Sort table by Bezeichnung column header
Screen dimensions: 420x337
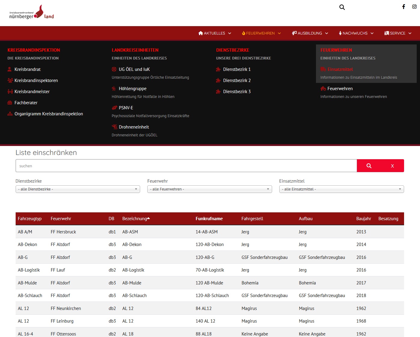(x=135, y=219)
